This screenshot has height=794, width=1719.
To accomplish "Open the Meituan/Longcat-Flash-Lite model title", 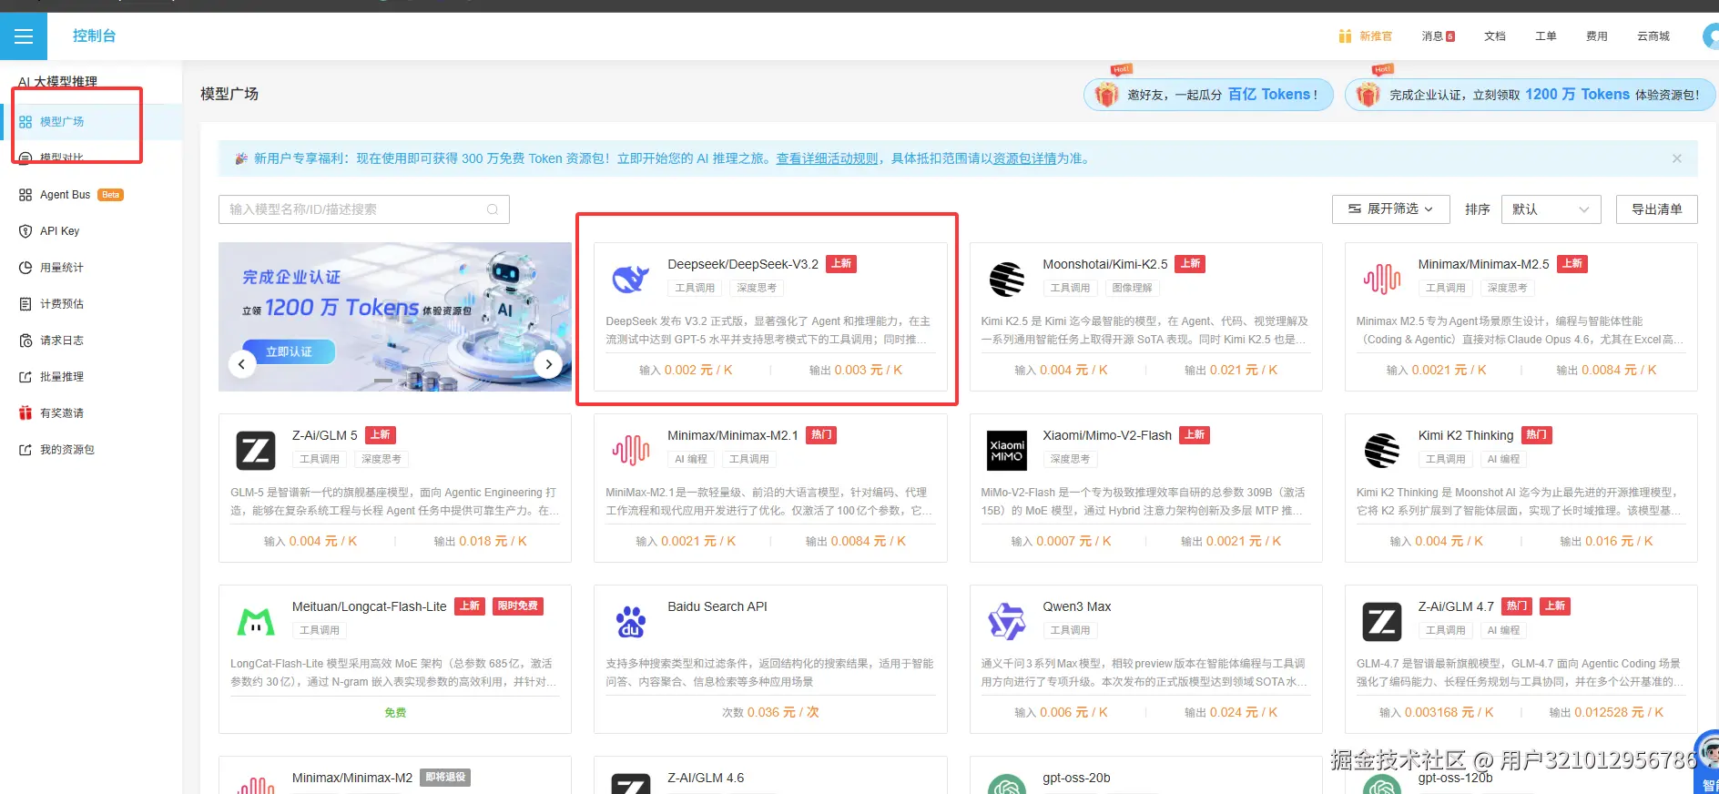I will (x=369, y=606).
